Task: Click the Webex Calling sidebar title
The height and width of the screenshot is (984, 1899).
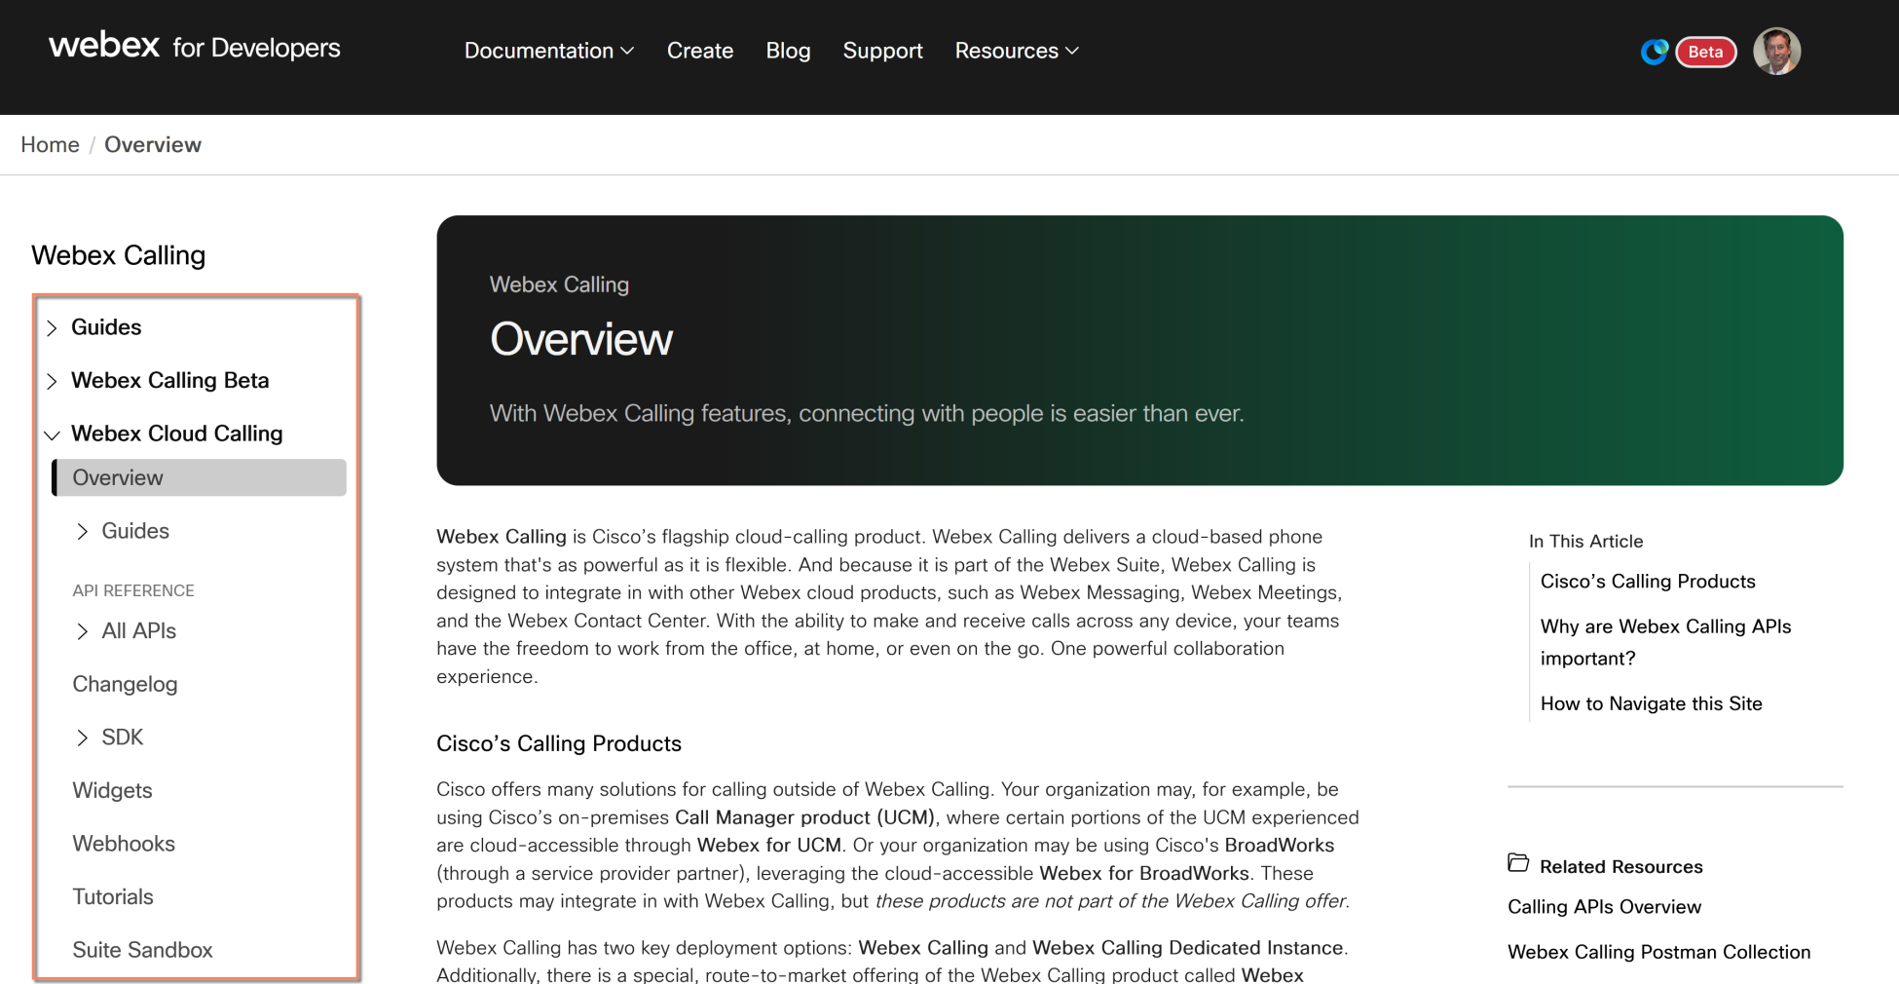Action: pyautogui.click(x=118, y=255)
